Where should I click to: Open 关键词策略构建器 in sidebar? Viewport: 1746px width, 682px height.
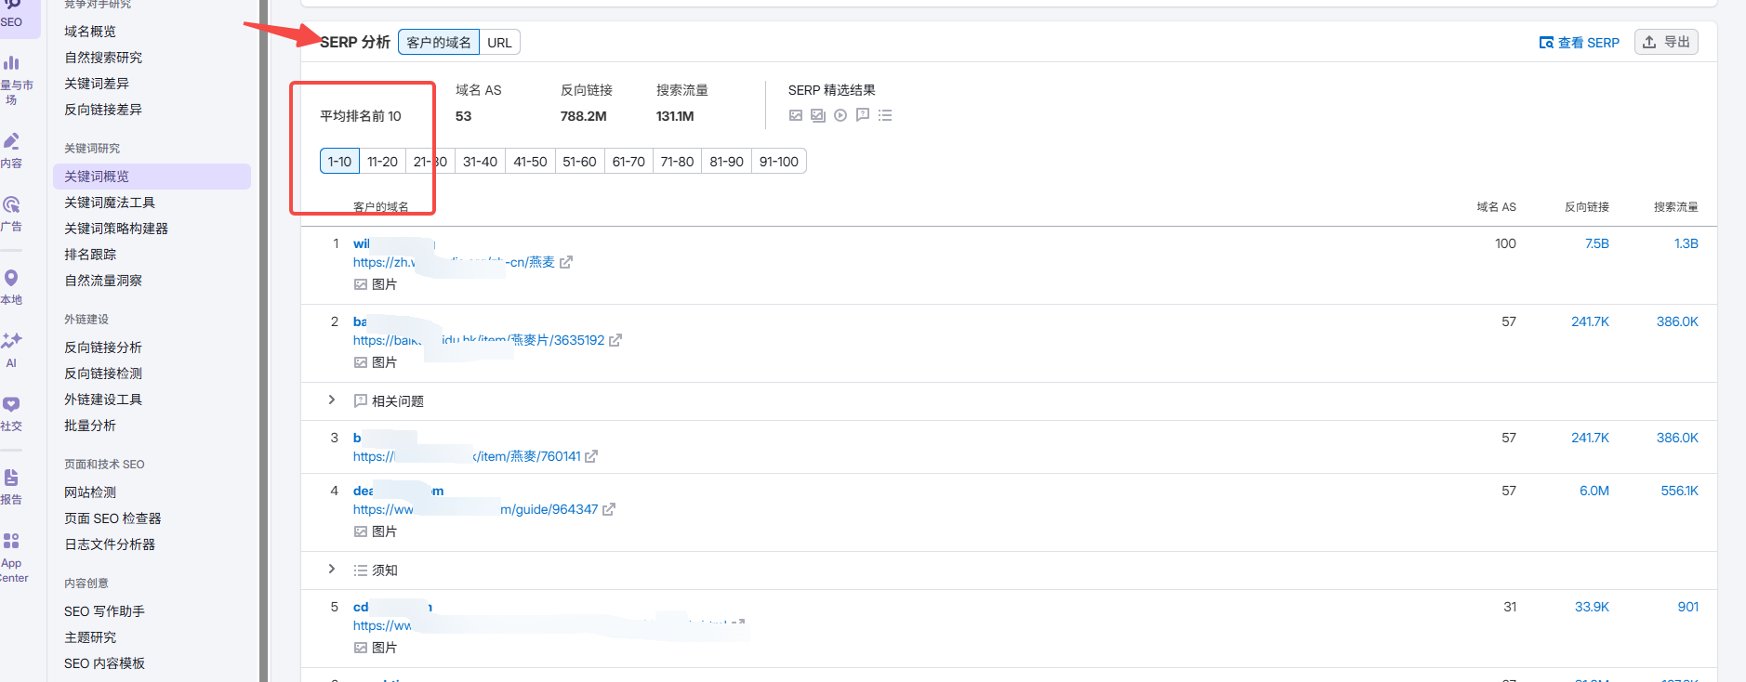116,229
